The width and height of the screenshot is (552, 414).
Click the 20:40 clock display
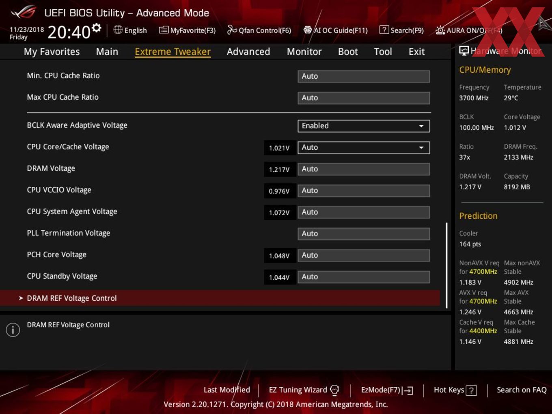tap(69, 32)
